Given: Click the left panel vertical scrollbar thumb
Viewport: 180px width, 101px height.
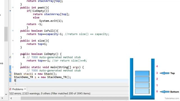Looking at the screenshot, I should pos(6,34).
